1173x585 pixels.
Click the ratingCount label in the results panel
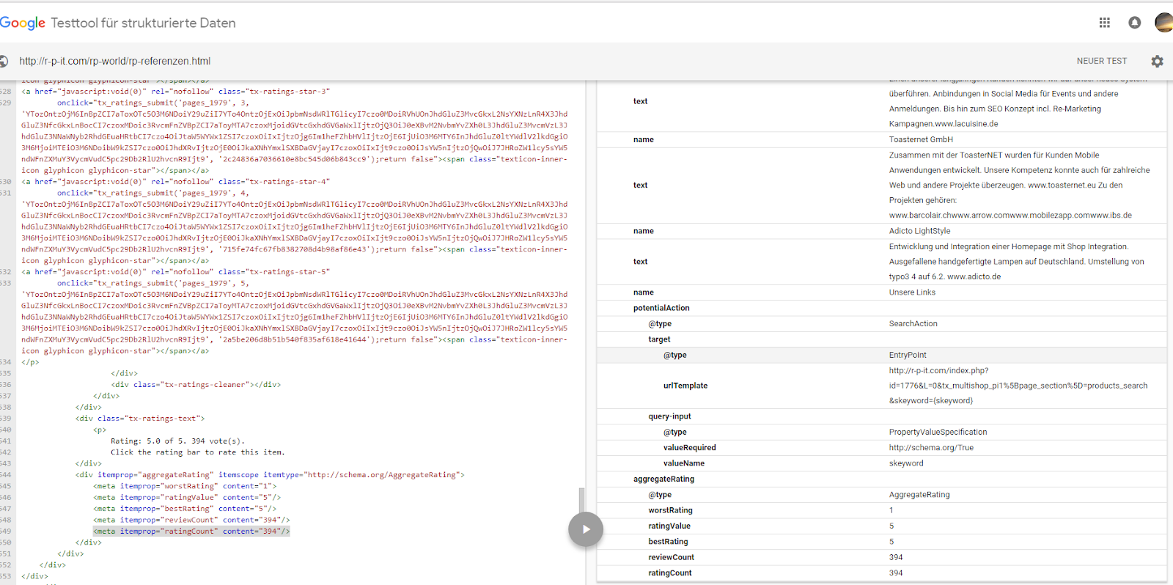pyautogui.click(x=670, y=573)
